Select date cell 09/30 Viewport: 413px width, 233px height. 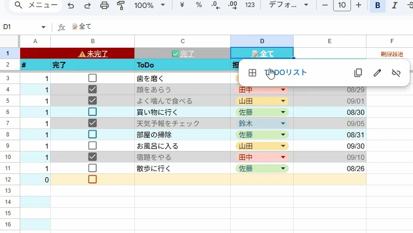click(x=330, y=146)
